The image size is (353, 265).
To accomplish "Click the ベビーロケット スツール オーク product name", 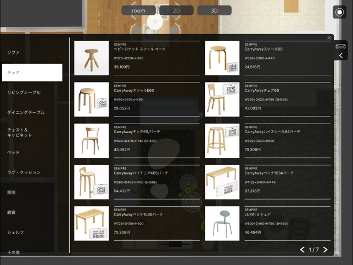I will pos(139,49).
